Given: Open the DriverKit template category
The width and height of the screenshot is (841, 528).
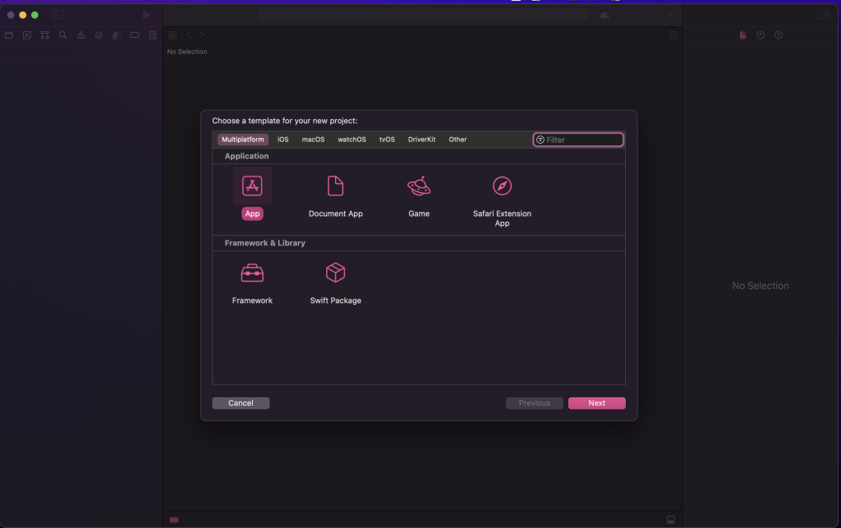Looking at the screenshot, I should point(421,140).
